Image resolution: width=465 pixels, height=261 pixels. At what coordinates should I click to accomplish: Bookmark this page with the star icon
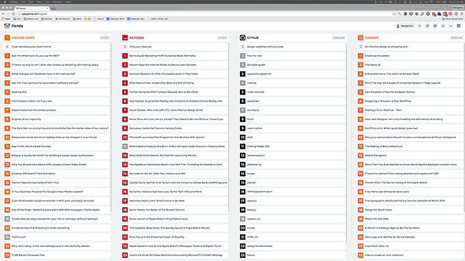(394, 14)
